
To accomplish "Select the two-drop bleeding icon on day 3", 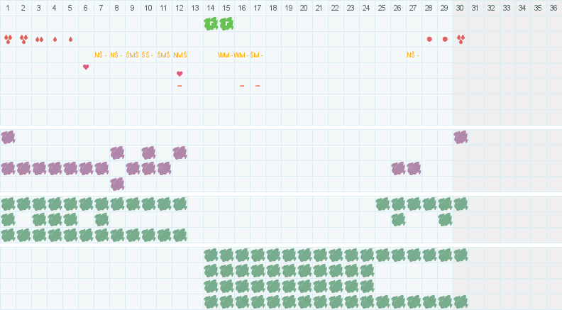I will (x=39, y=39).
